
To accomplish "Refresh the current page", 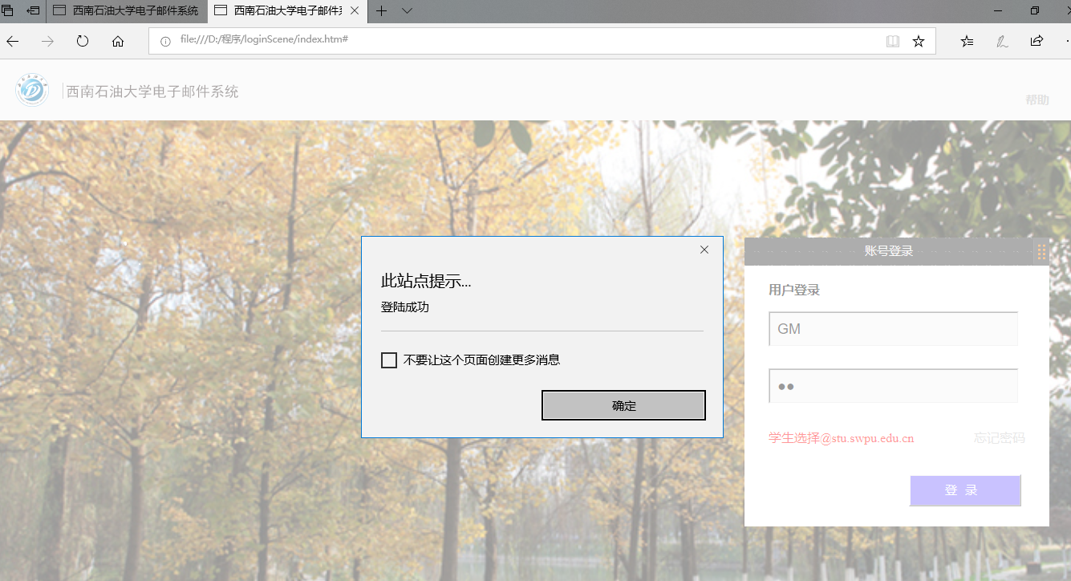I will (83, 41).
